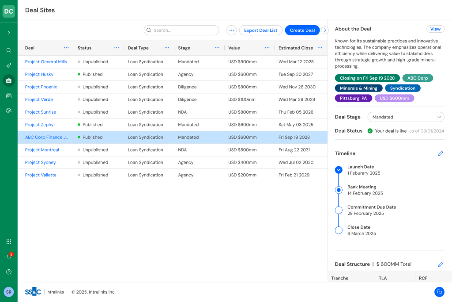Select the Close Date timeline marker
This screenshot has height=302, width=452.
(339, 230)
